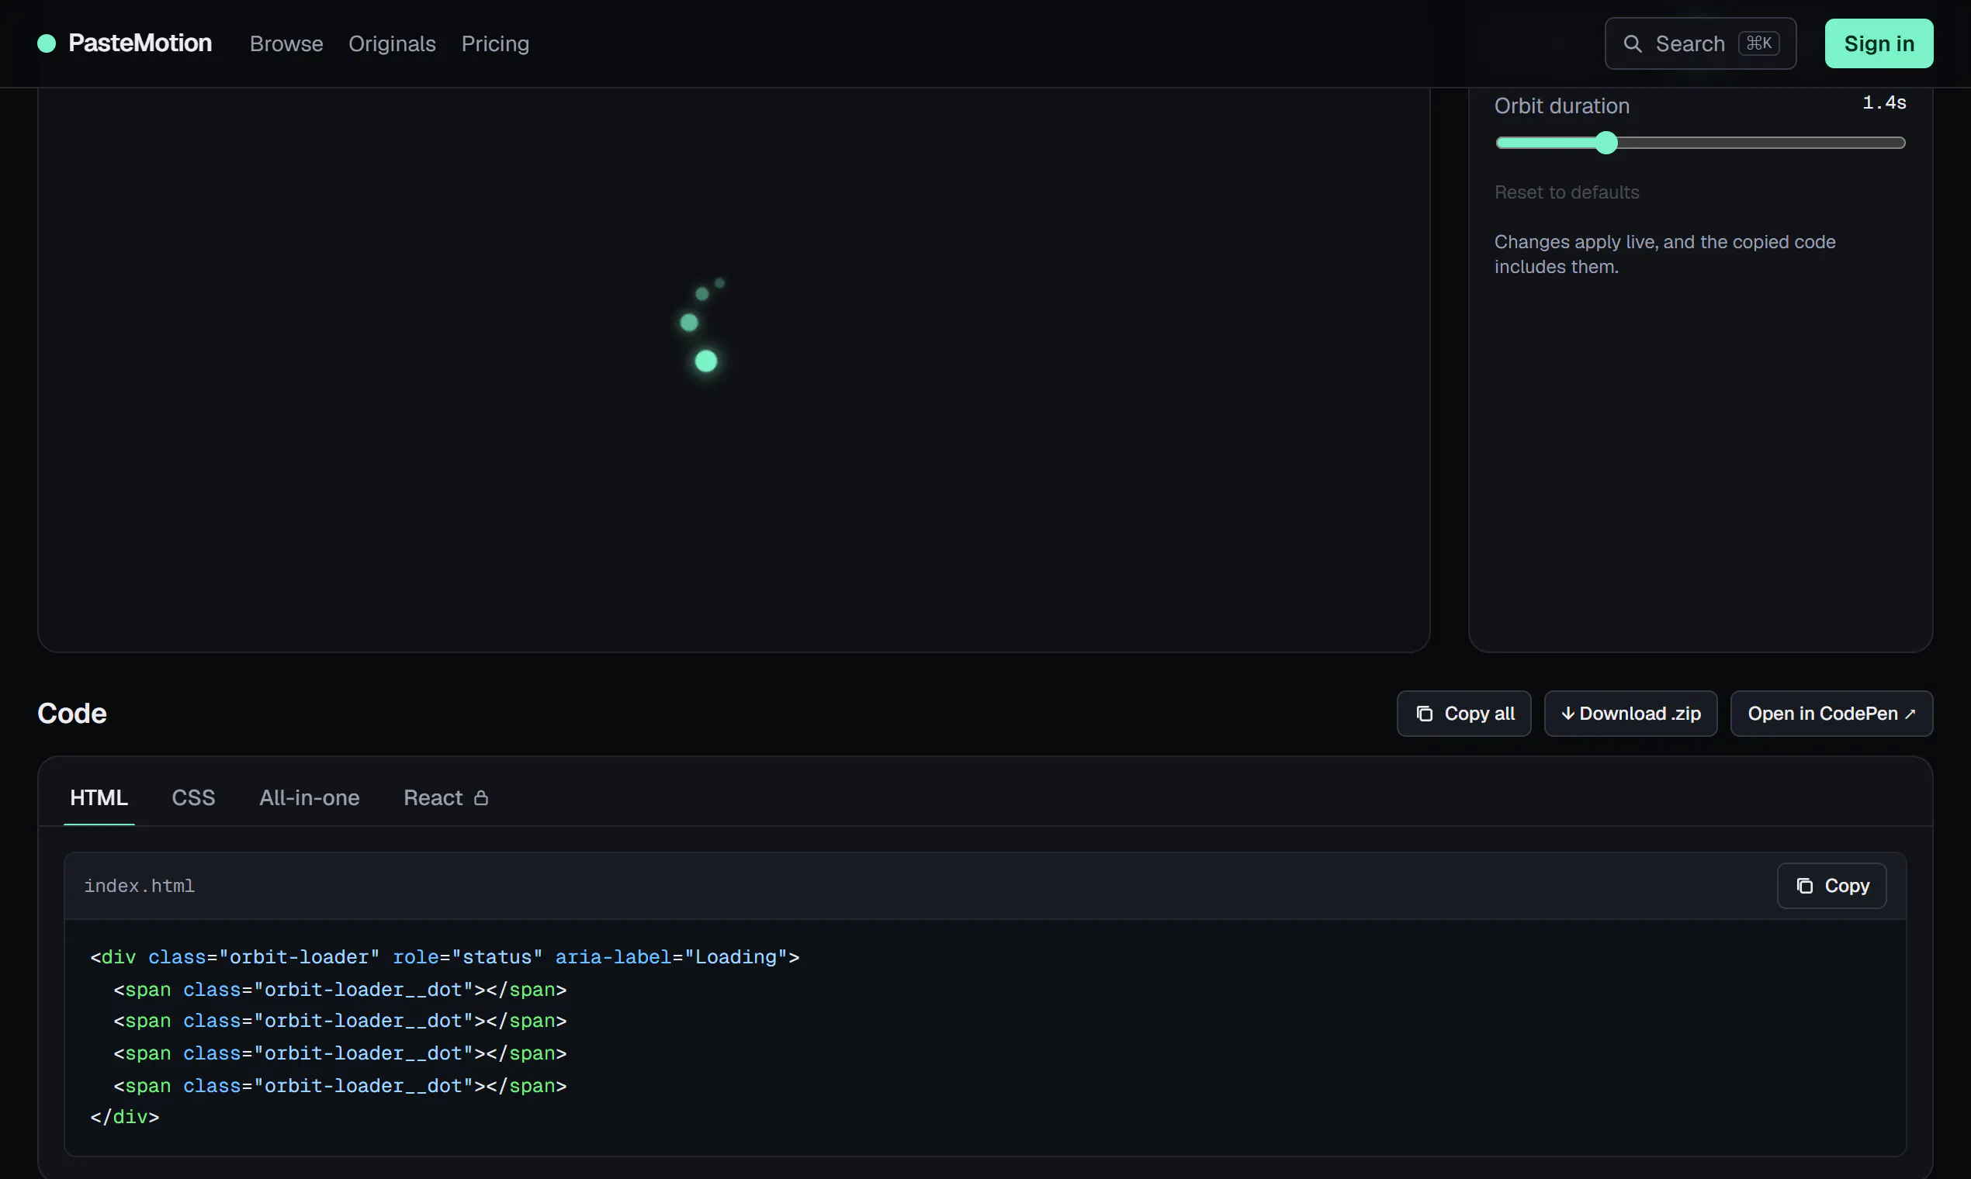
Task: Click the download arrow icon
Action: point(1567,714)
